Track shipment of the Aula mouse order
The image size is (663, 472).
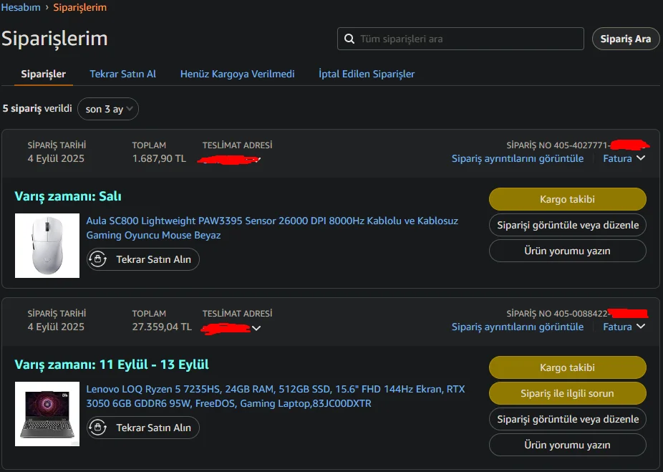pos(567,199)
